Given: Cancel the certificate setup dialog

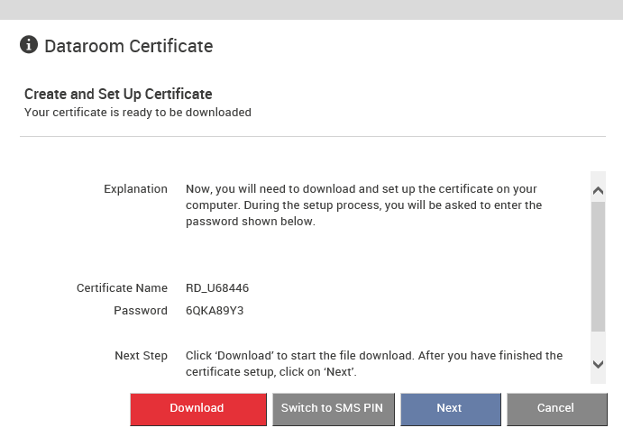Looking at the screenshot, I should [557, 409].
